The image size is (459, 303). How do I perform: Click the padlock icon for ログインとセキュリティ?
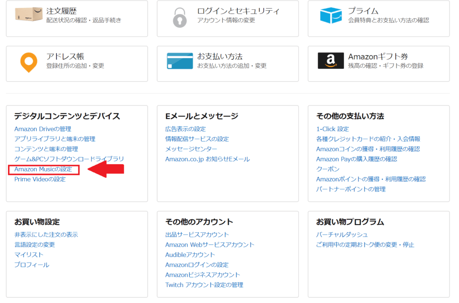click(180, 17)
